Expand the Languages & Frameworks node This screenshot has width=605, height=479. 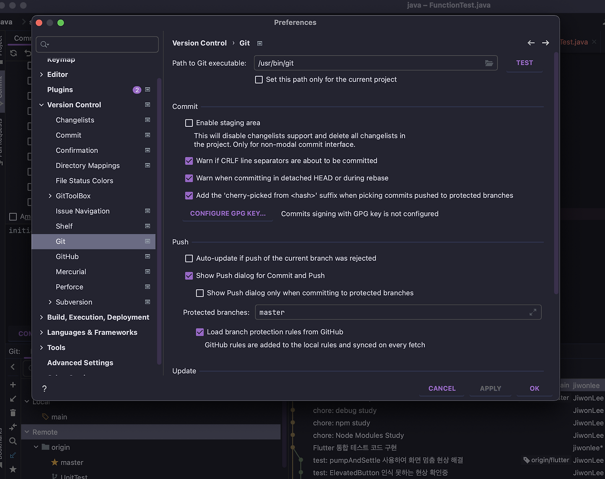[42, 332]
